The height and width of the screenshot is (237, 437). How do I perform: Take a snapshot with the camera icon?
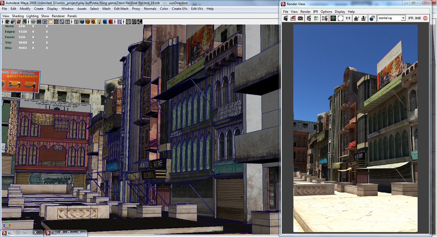300,18
